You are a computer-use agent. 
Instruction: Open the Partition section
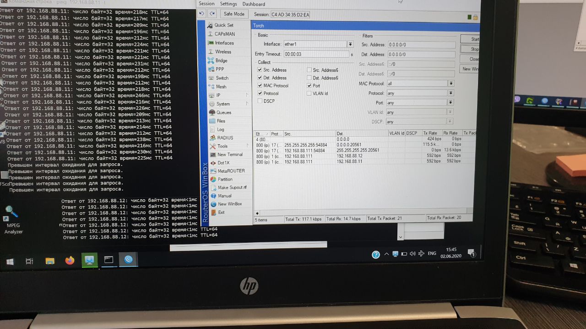(225, 179)
